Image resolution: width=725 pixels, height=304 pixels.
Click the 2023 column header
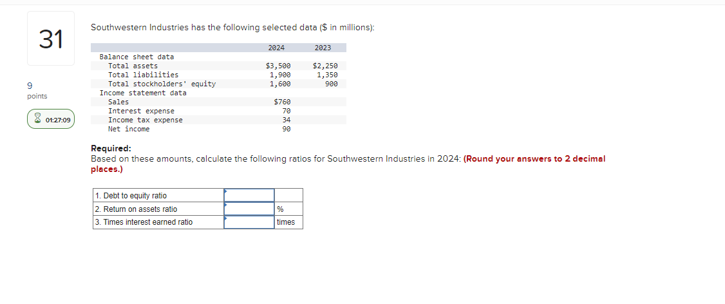(x=323, y=48)
